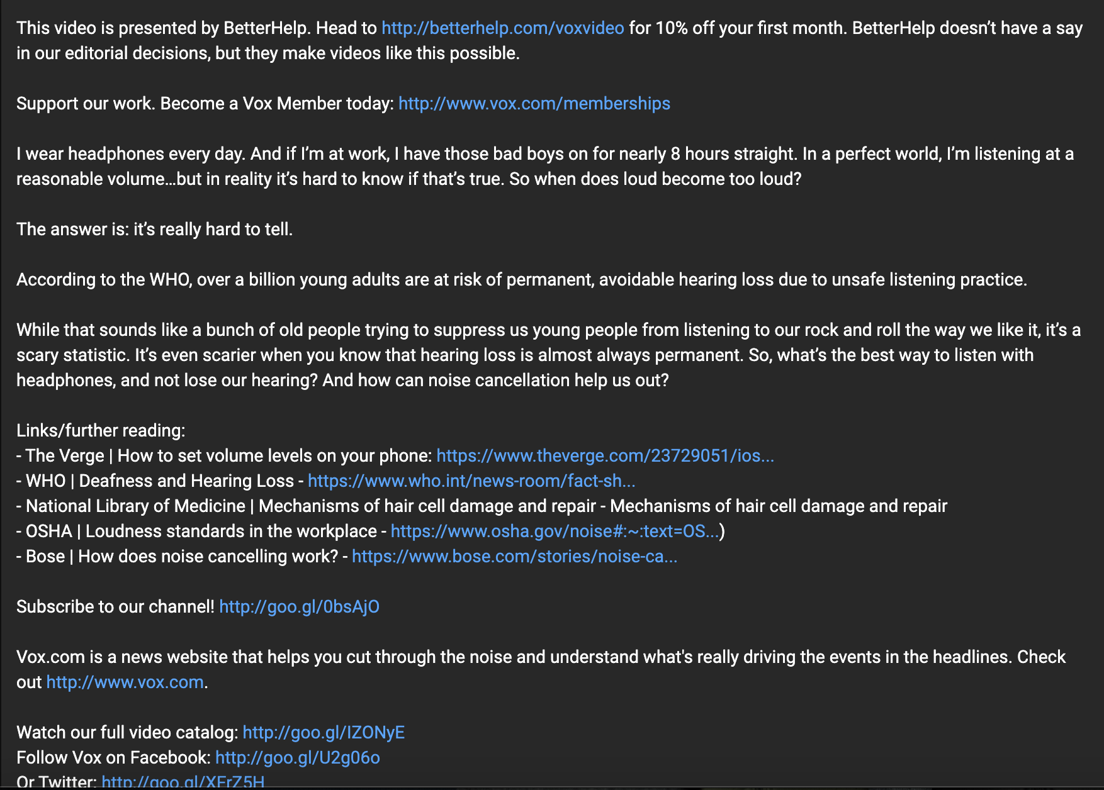Screen dimensions: 1104x790
Task: Click the "Subscribe to our channel!" text
Action: tap(115, 607)
